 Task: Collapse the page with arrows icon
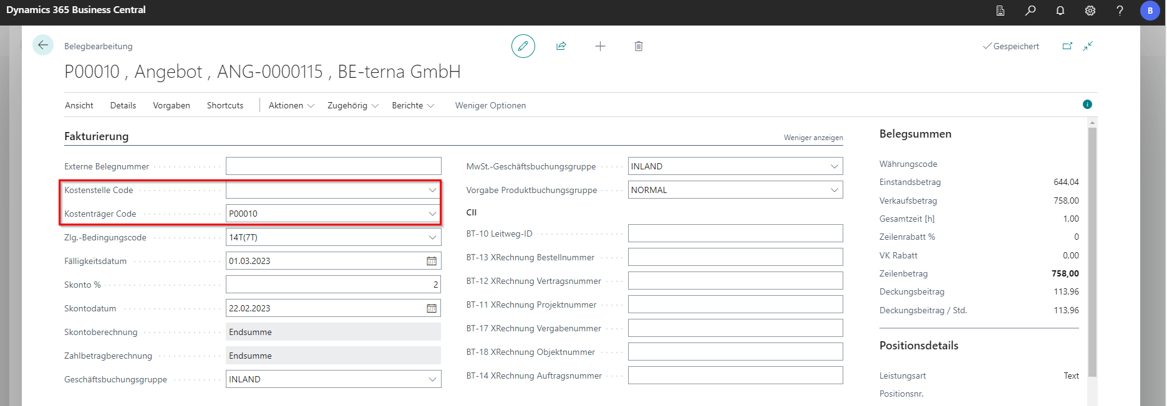point(1088,46)
